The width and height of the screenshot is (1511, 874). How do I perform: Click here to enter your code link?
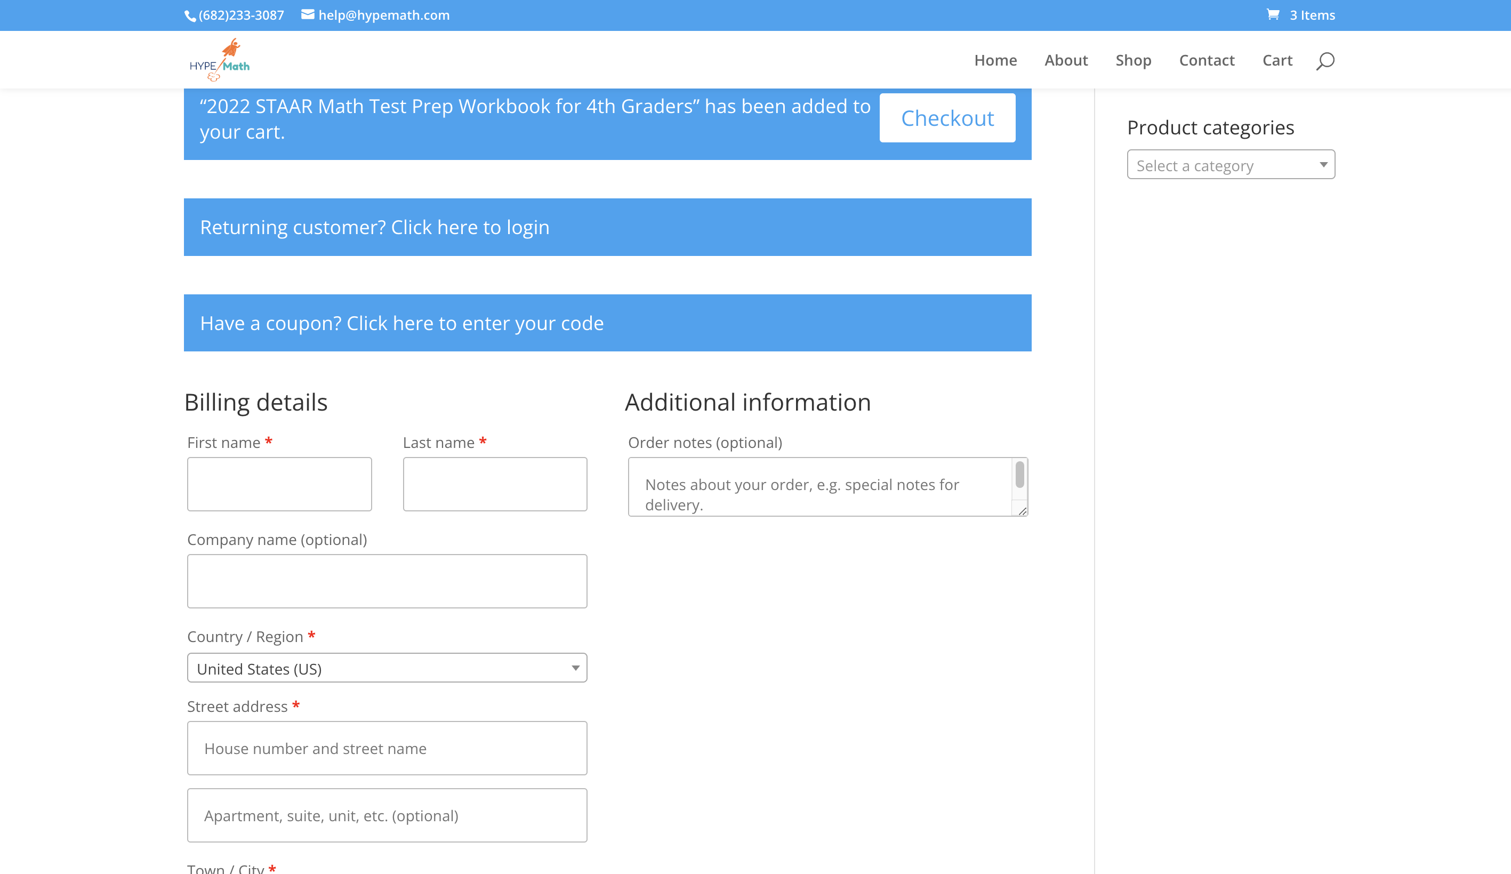click(475, 323)
